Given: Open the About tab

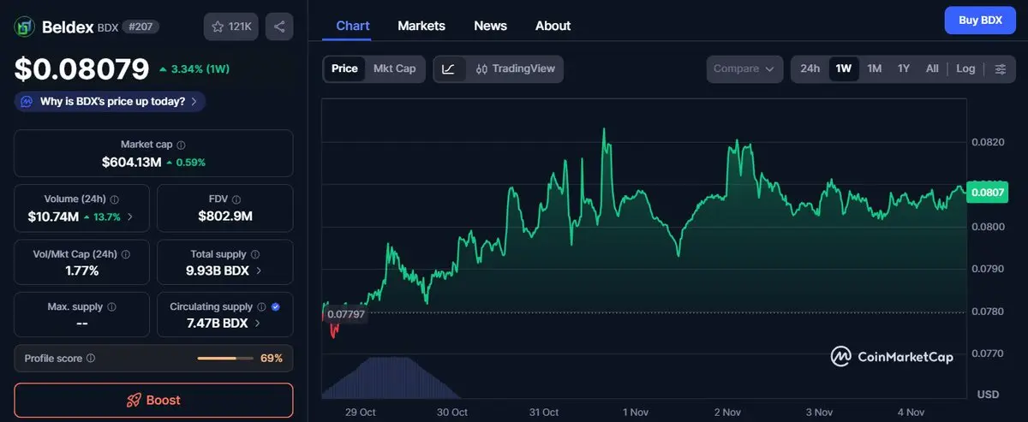Looking at the screenshot, I should tap(553, 26).
